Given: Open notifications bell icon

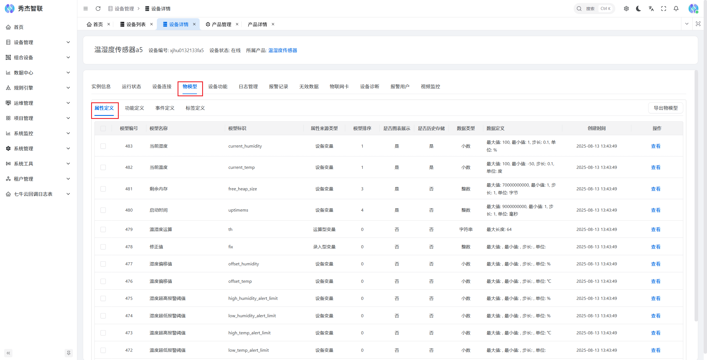Looking at the screenshot, I should point(676,9).
